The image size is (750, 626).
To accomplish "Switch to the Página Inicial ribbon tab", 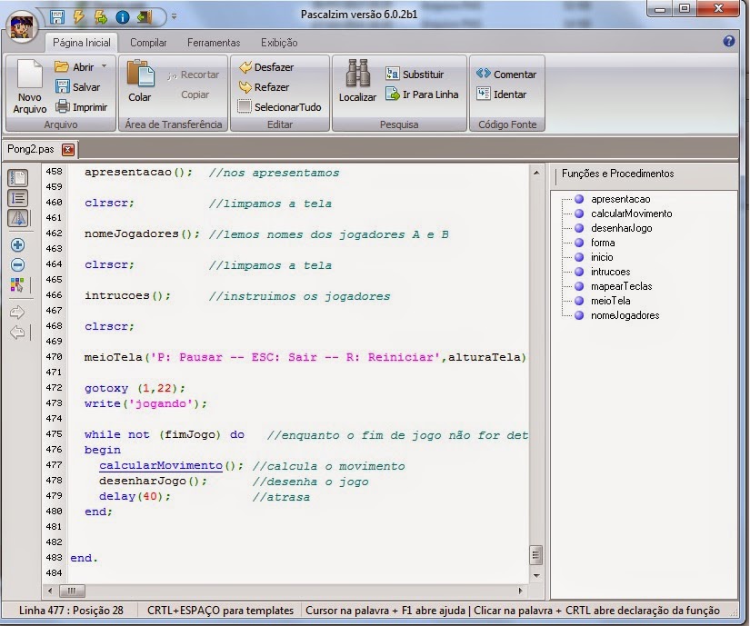I will click(x=81, y=43).
